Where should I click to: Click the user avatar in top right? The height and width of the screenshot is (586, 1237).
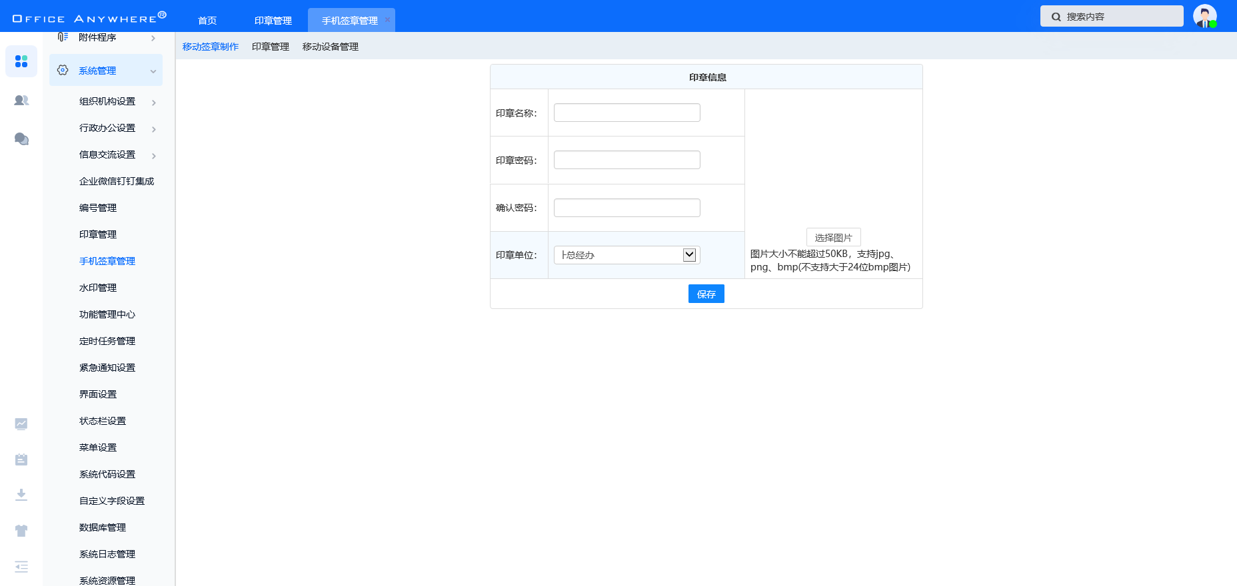(x=1204, y=16)
